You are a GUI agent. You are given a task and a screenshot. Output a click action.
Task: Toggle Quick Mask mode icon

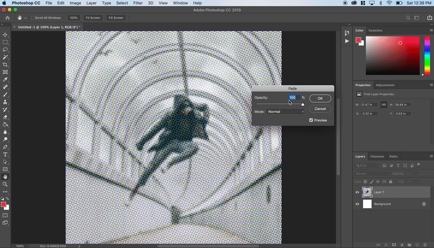click(5, 215)
